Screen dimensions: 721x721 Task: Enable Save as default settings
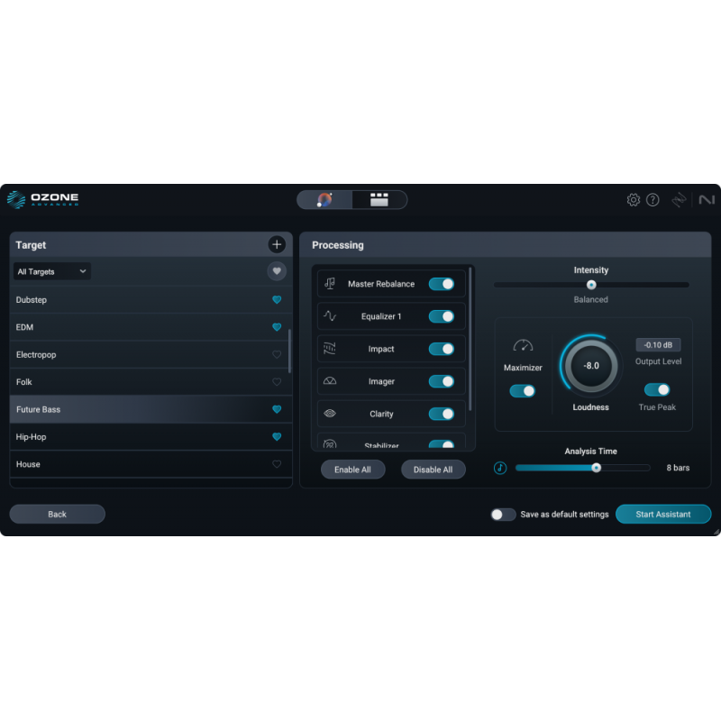pos(504,514)
